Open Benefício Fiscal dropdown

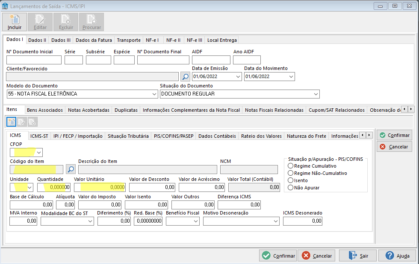pos(196,221)
